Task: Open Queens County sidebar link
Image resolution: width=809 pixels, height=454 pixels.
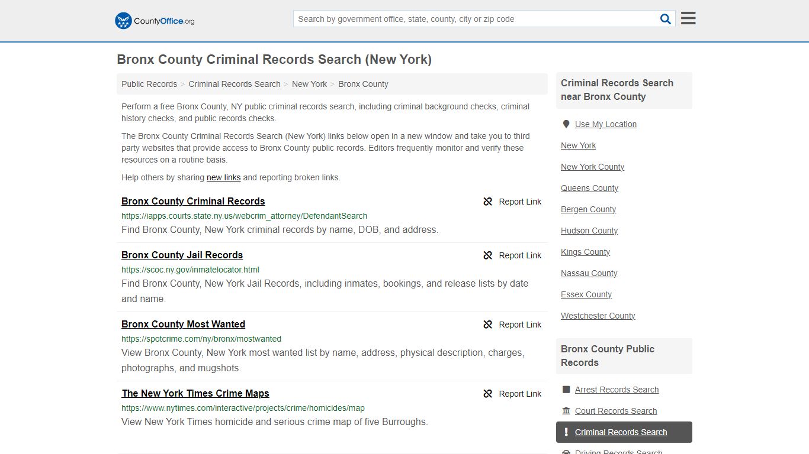Action: click(589, 188)
